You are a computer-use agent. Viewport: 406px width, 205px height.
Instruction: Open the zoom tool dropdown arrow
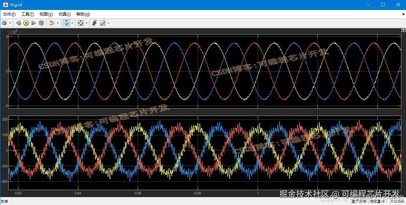click(72, 23)
